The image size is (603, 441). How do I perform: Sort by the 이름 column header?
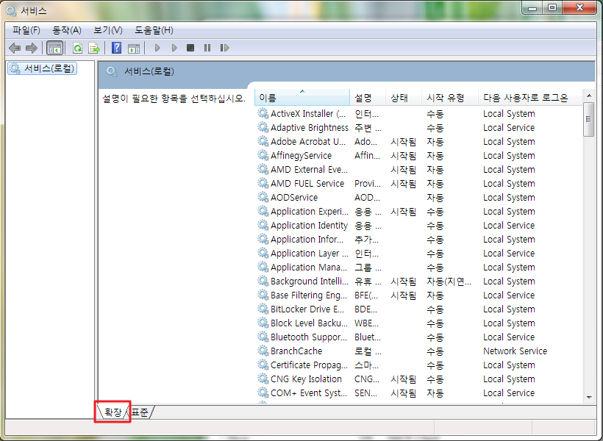[x=302, y=98]
